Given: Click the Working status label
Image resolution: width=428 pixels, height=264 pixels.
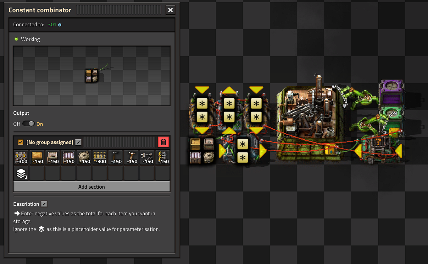Looking at the screenshot, I should pos(31,39).
